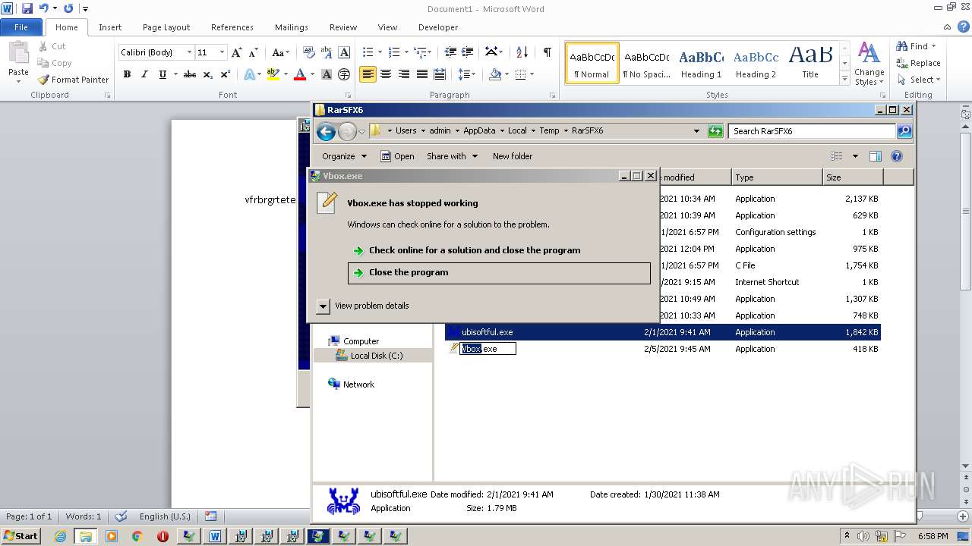Image resolution: width=972 pixels, height=546 pixels.
Task: Click the Grow Font icon
Action: (237, 52)
